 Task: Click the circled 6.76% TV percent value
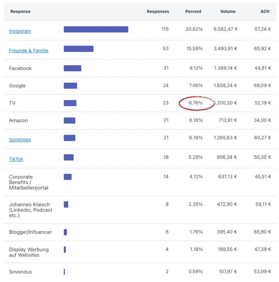pyautogui.click(x=196, y=103)
